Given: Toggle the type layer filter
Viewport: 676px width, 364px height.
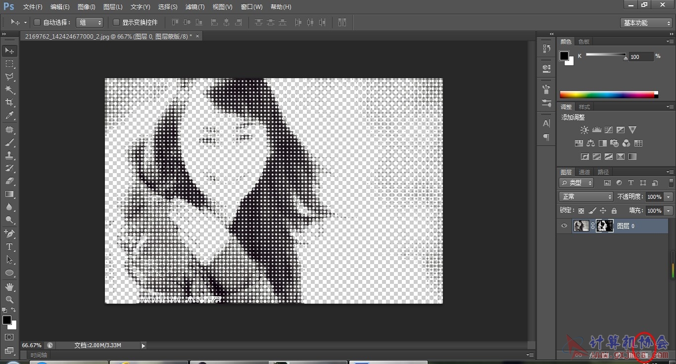Looking at the screenshot, I should point(631,182).
